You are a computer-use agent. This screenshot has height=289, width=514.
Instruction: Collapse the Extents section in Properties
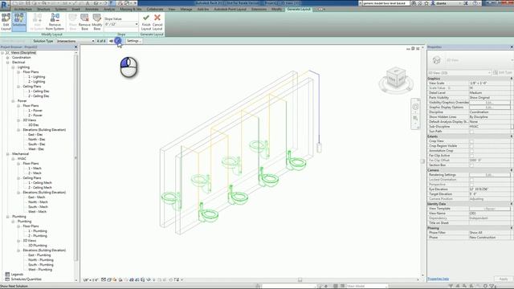[x=511, y=136]
